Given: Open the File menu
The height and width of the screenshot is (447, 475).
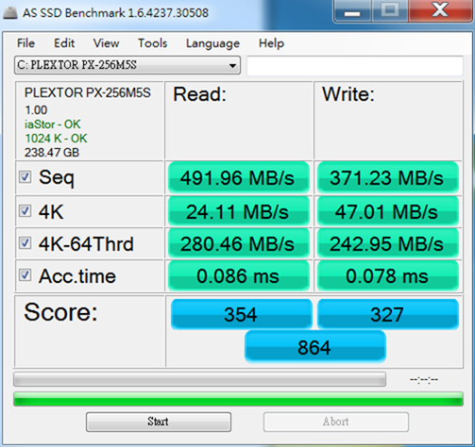Looking at the screenshot, I should click(25, 43).
